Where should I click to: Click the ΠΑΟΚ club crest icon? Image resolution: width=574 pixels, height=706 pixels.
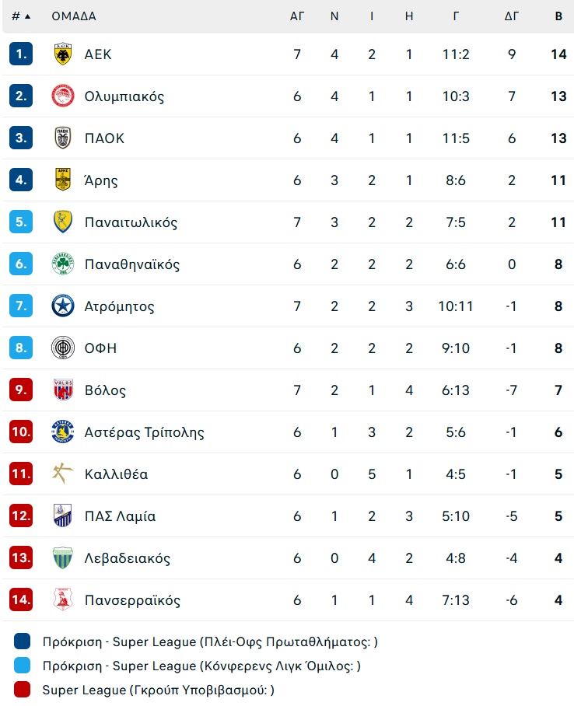click(x=63, y=138)
